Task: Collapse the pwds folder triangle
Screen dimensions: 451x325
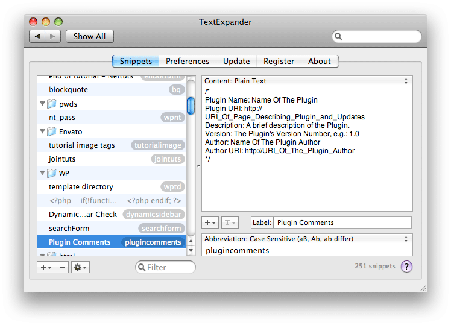Action: [x=42, y=104]
